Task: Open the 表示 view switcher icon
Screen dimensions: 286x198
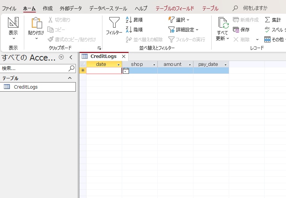Action: point(13,22)
